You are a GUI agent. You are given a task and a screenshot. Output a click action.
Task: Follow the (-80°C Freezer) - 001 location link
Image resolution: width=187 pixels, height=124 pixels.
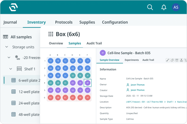[x=144, y=102]
